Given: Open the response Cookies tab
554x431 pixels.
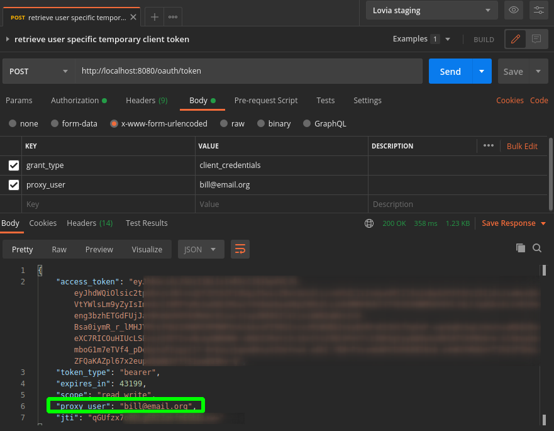Looking at the screenshot, I should tap(43, 223).
